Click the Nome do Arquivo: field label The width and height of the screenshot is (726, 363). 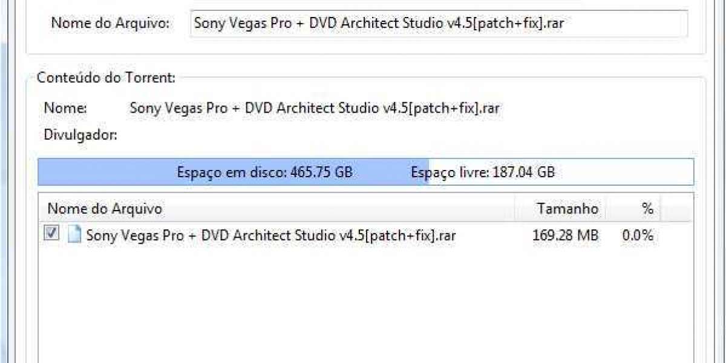tap(111, 24)
